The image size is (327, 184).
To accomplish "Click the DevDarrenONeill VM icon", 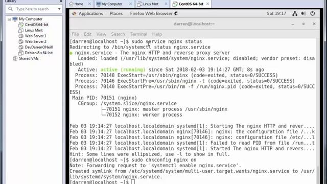I will pyautogui.click(x=21, y=47).
